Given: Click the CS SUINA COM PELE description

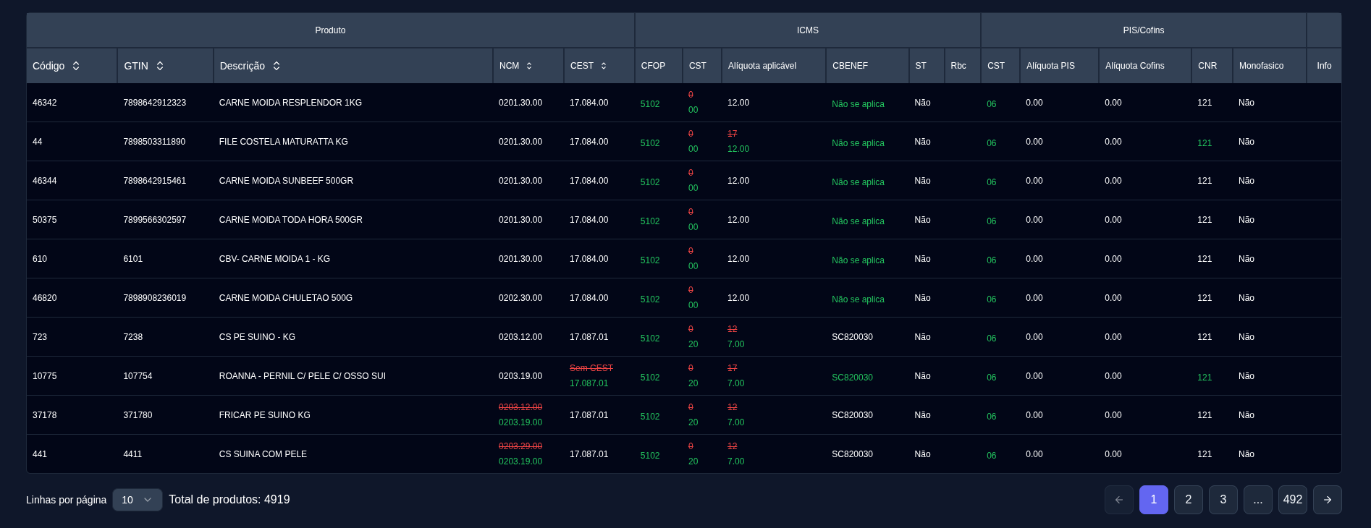Looking at the screenshot, I should [263, 454].
